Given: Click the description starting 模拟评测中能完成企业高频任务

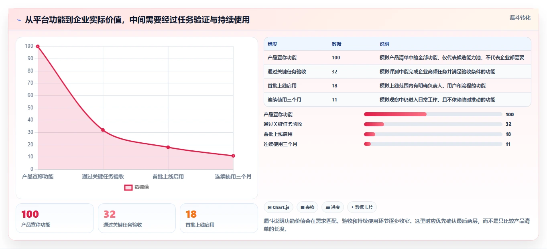Looking at the screenshot, I should [x=437, y=72].
